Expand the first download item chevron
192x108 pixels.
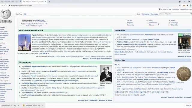pyautogui.click(x=19, y=105)
